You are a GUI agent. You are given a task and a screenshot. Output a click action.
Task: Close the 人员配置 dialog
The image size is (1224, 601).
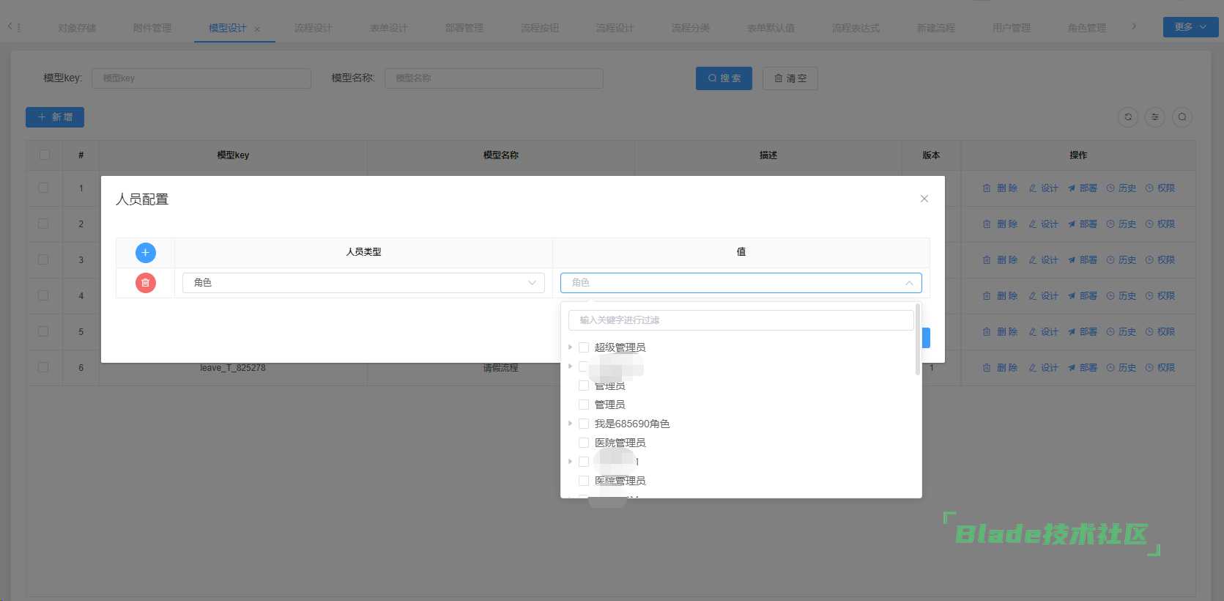pos(924,199)
